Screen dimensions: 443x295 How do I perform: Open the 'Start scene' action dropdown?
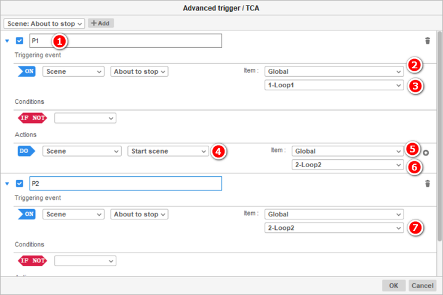(x=167, y=151)
